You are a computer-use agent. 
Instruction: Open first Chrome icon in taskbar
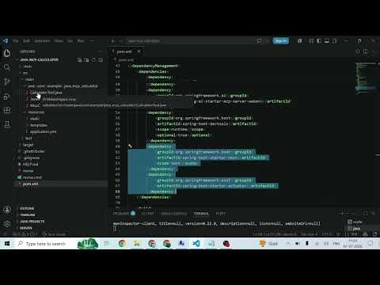[x=122, y=243]
